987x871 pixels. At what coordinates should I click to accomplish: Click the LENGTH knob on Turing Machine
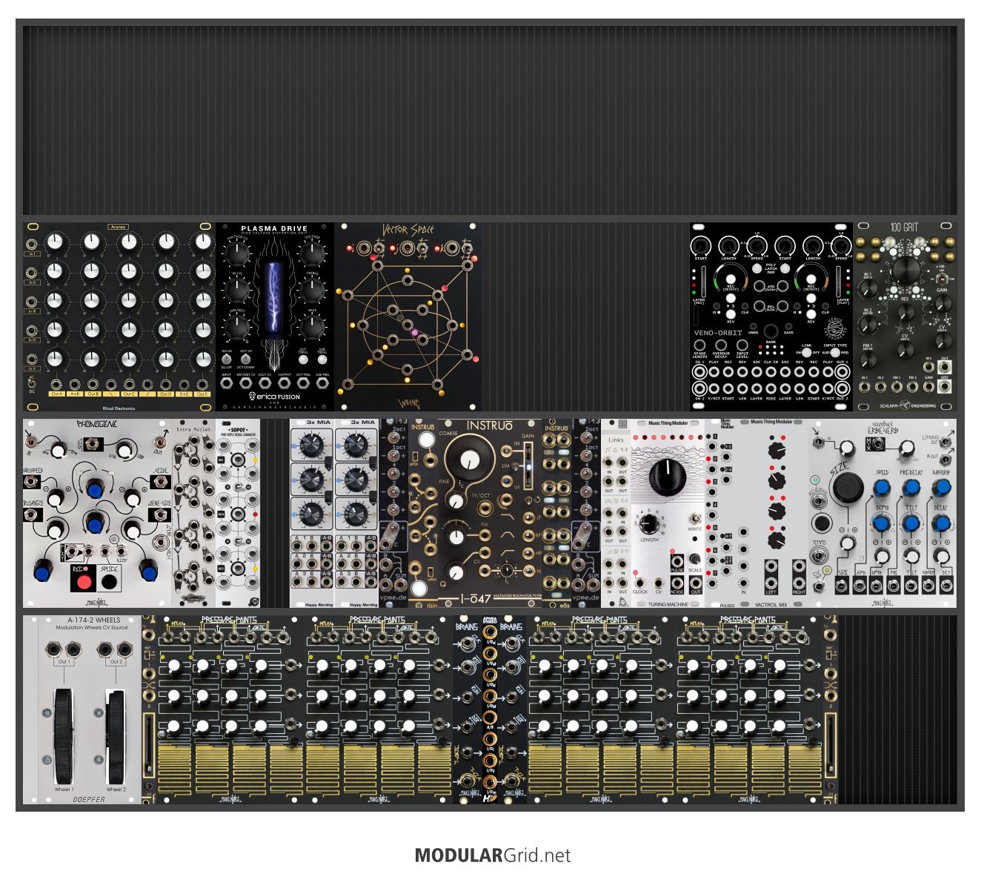(x=649, y=524)
